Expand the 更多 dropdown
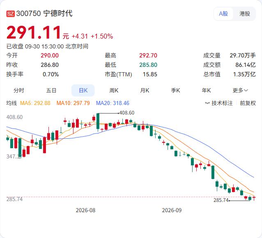 (240, 91)
